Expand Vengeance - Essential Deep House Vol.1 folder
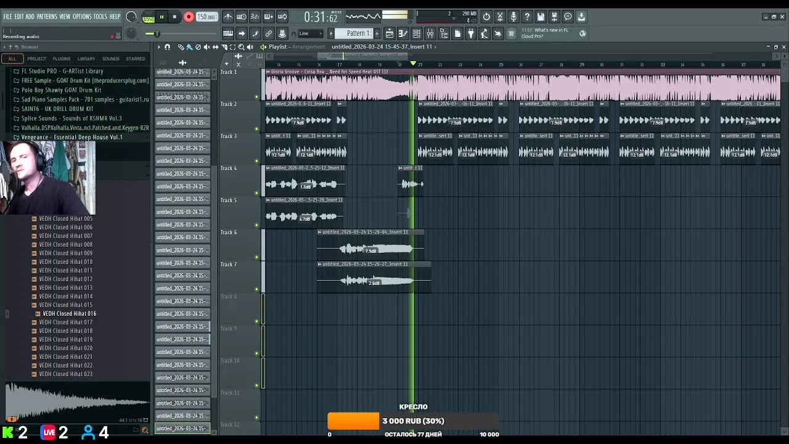789x444 pixels. point(72,138)
